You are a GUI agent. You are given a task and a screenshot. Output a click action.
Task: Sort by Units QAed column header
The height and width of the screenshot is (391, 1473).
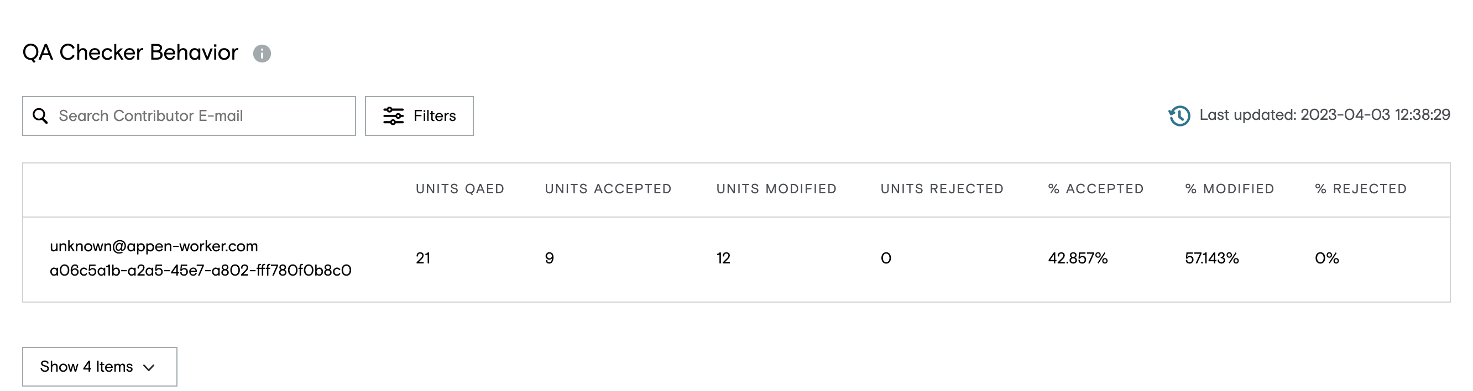coord(460,189)
